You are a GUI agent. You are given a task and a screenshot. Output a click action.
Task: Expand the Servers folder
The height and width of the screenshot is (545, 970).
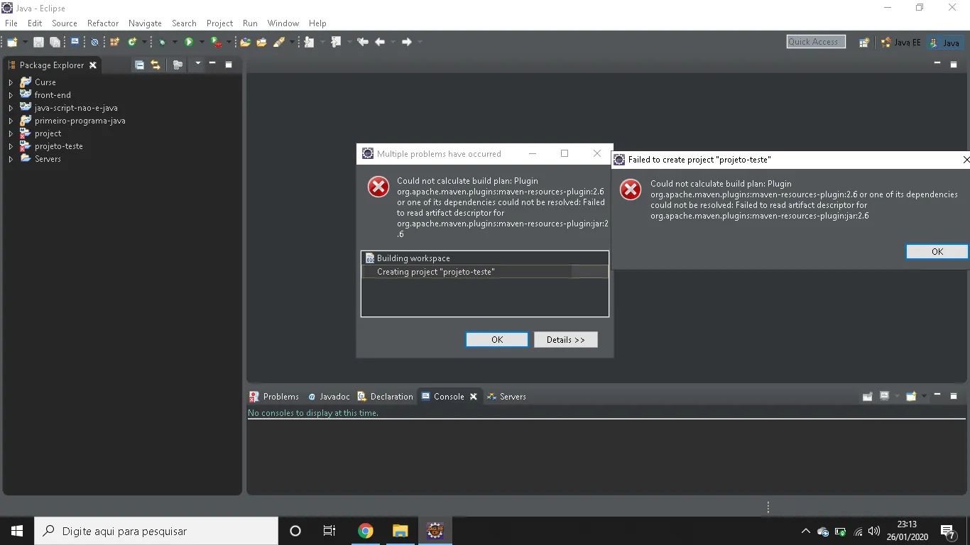click(11, 159)
